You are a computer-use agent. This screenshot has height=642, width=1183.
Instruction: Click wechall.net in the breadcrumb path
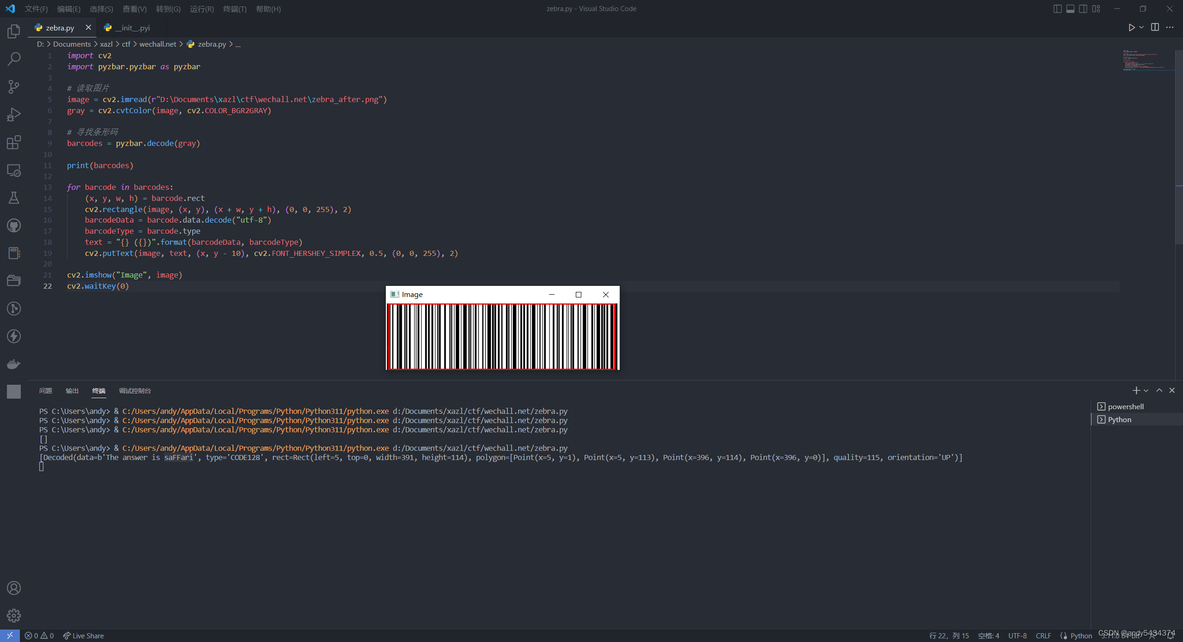[x=158, y=44]
